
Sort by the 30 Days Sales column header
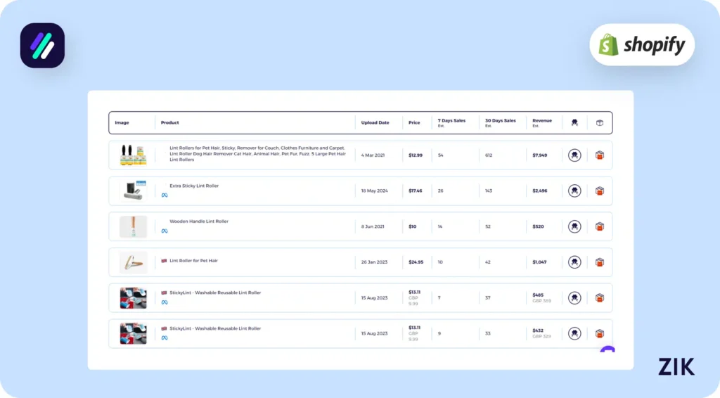(500, 121)
